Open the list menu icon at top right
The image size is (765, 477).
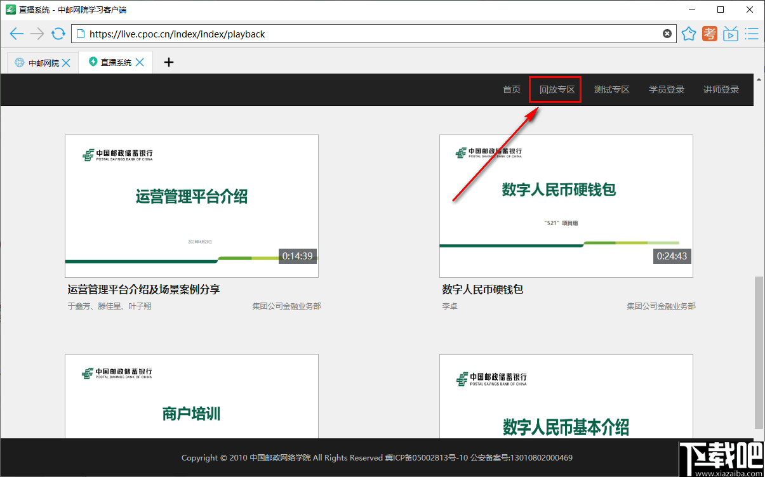[752, 34]
